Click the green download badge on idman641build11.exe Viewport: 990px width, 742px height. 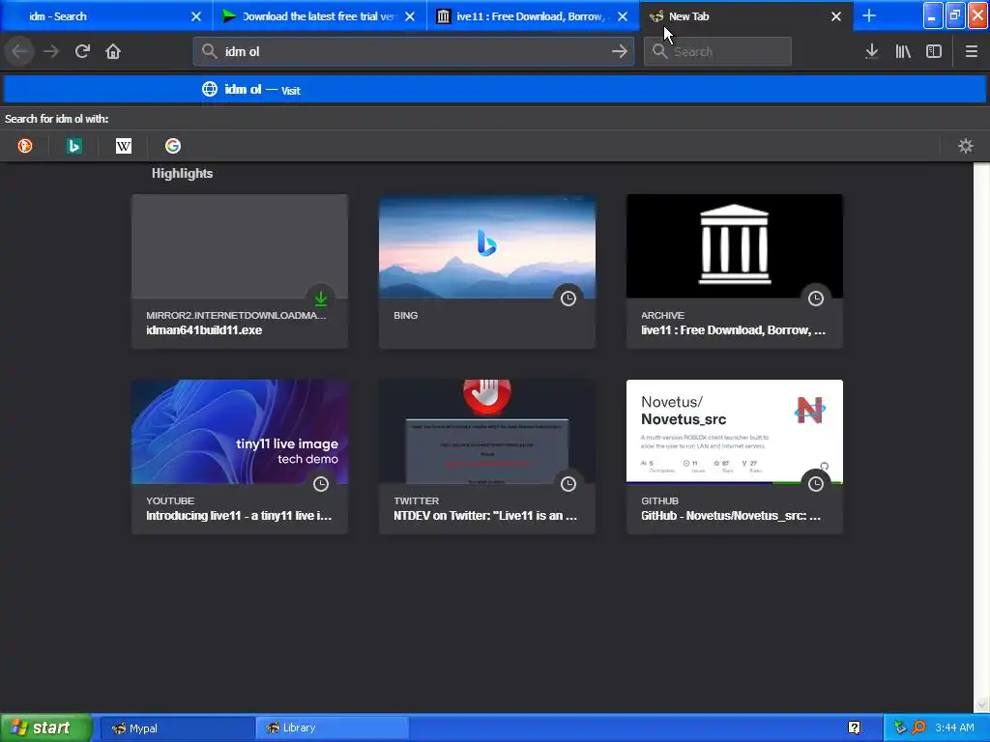coord(321,298)
